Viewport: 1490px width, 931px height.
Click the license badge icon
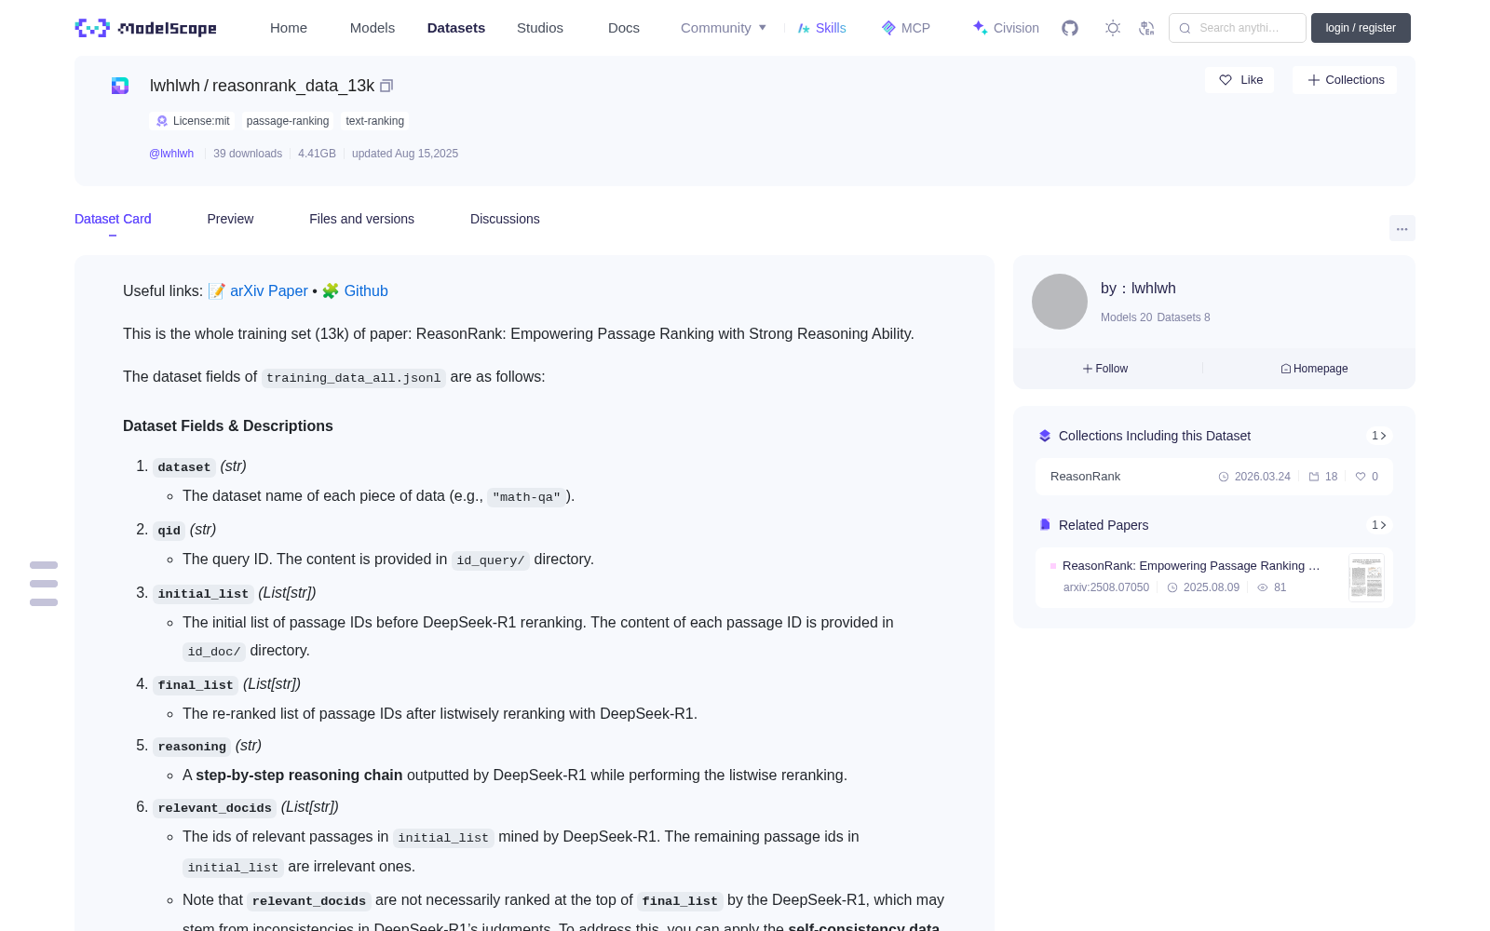162,121
